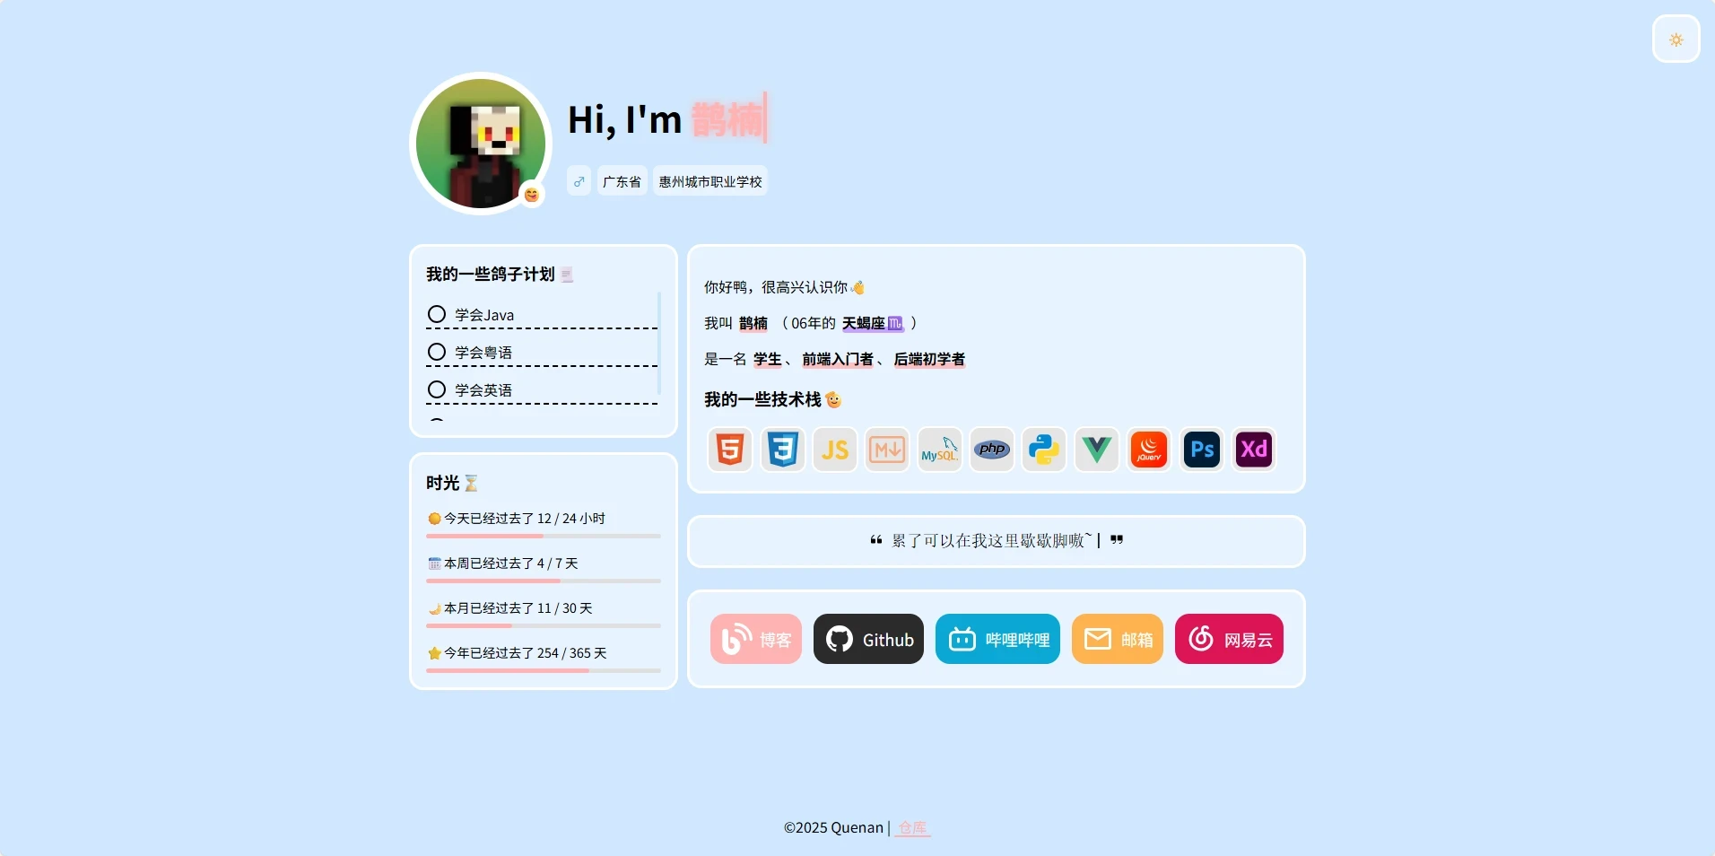Check the 学会粤语 todo circle
Image resolution: width=1715 pixels, height=856 pixels.
coord(437,353)
